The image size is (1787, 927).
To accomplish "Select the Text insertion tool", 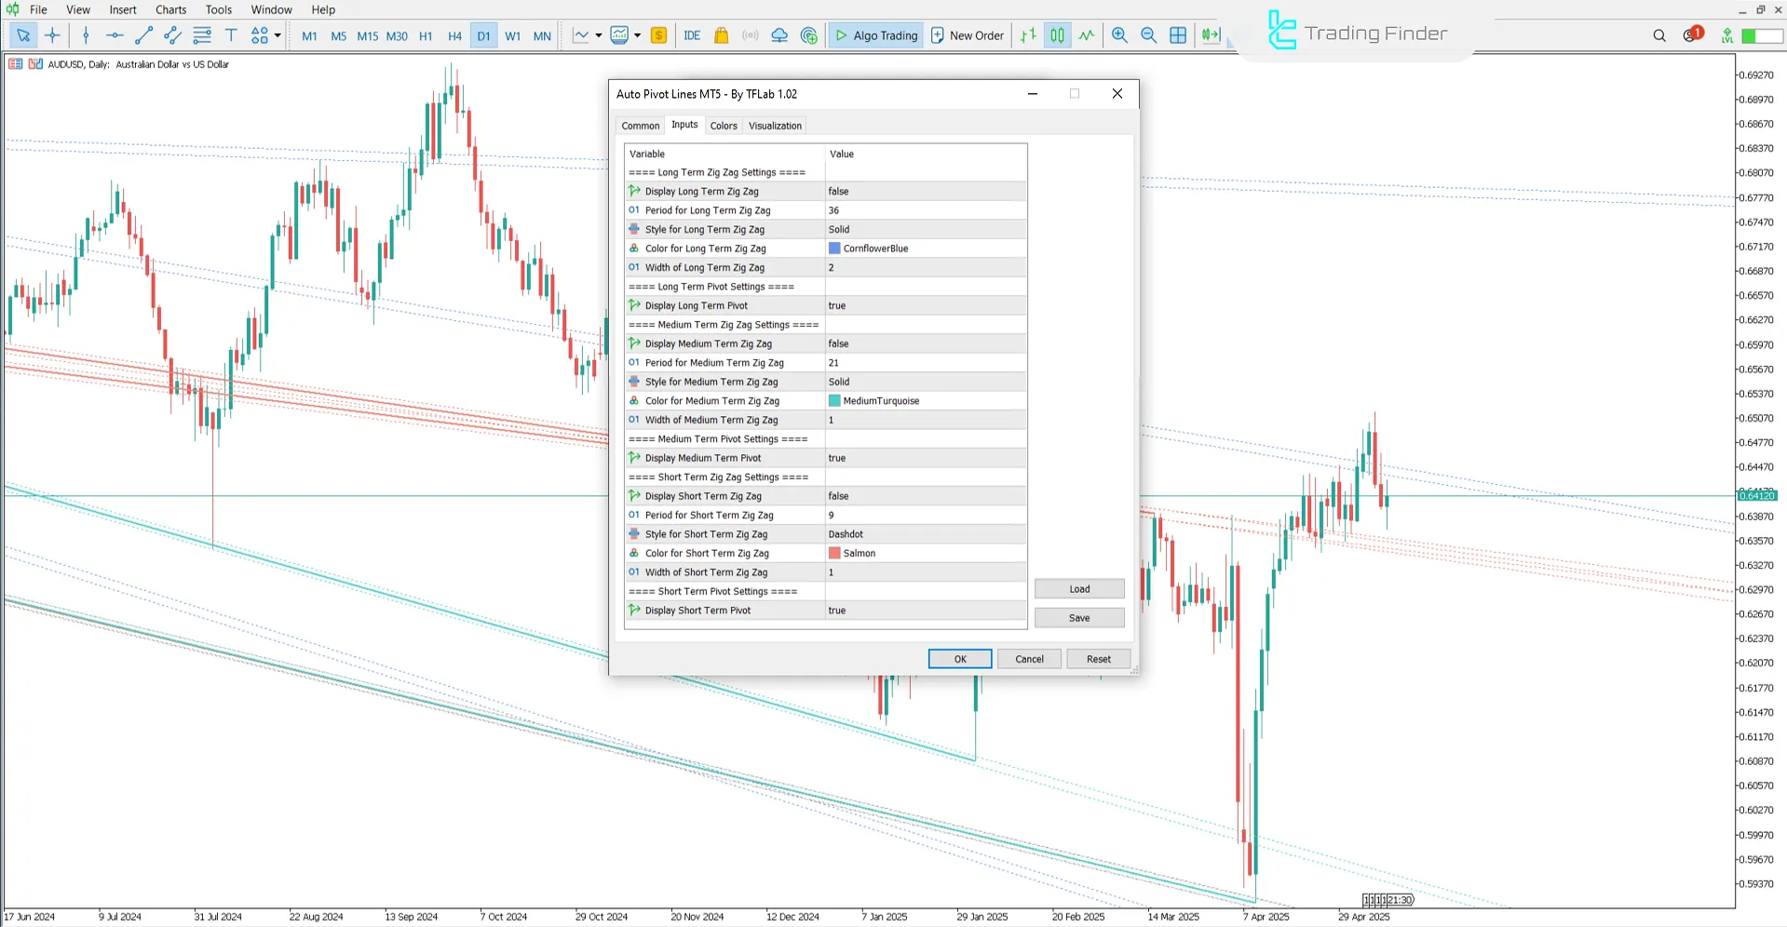I will (x=231, y=35).
